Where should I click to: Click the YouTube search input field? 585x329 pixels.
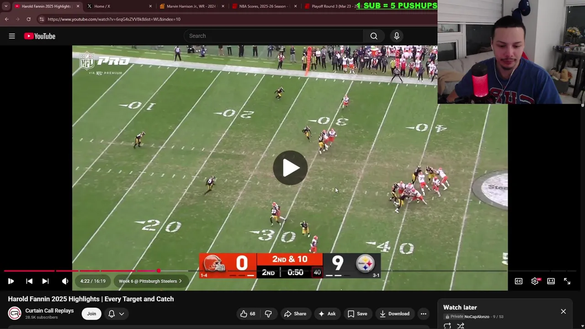click(274, 36)
